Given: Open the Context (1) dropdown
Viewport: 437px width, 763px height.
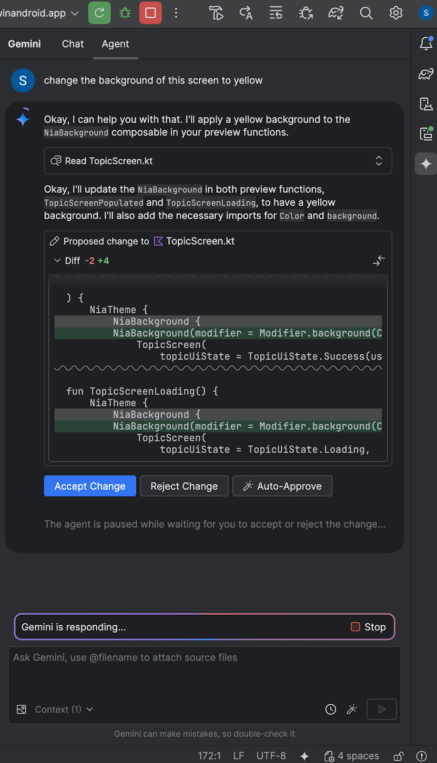Looking at the screenshot, I should pyautogui.click(x=64, y=710).
